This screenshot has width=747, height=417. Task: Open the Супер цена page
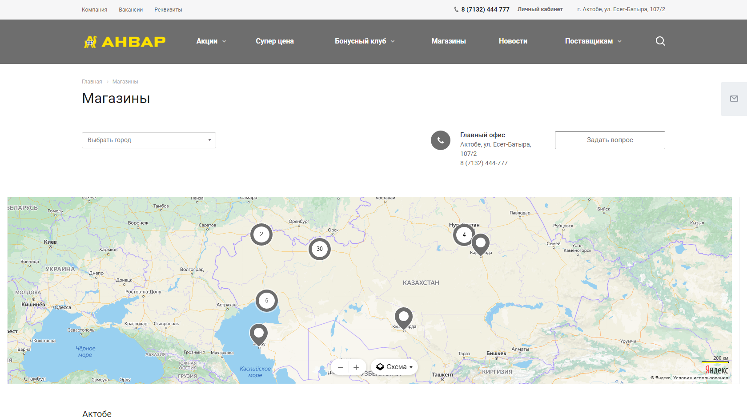(275, 41)
